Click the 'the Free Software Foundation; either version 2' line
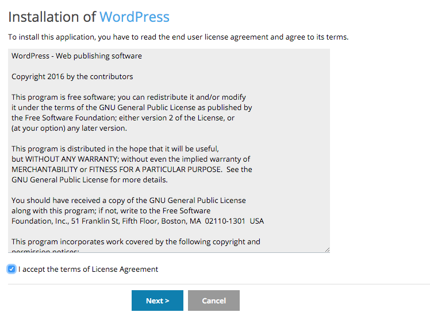 pos(123,118)
